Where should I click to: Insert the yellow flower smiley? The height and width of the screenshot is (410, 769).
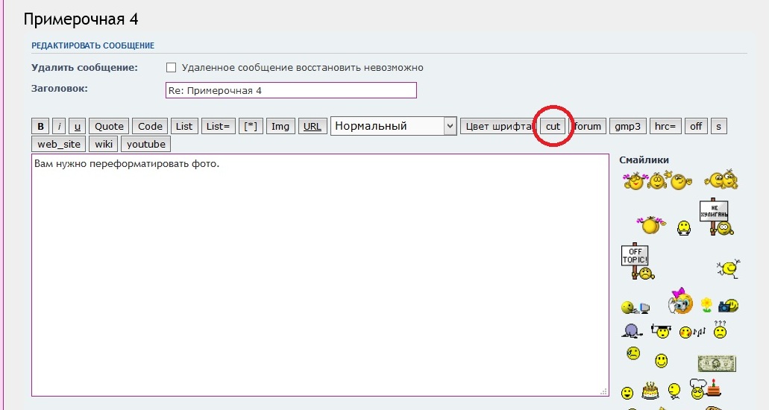click(706, 304)
